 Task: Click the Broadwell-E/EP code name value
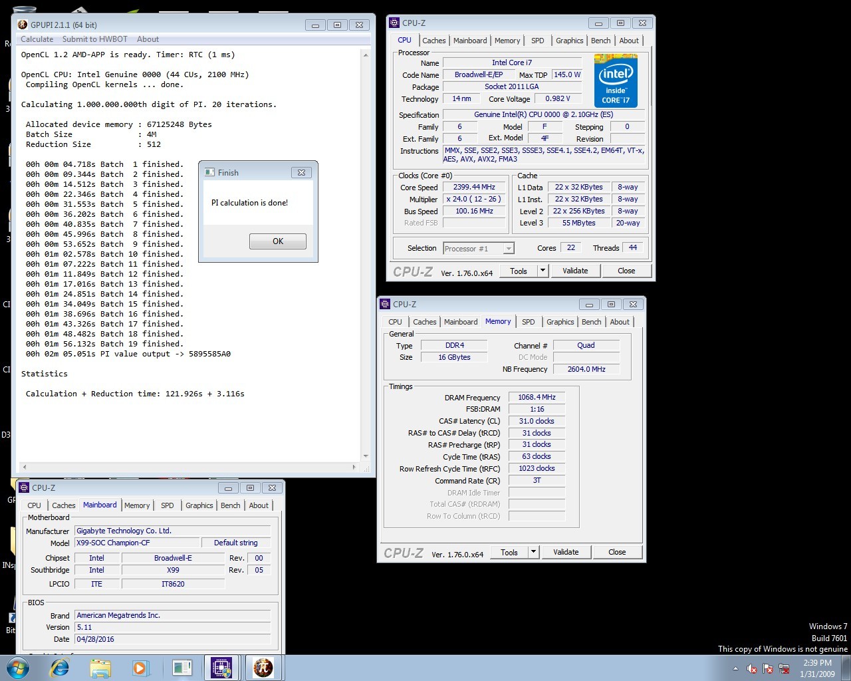[479, 74]
